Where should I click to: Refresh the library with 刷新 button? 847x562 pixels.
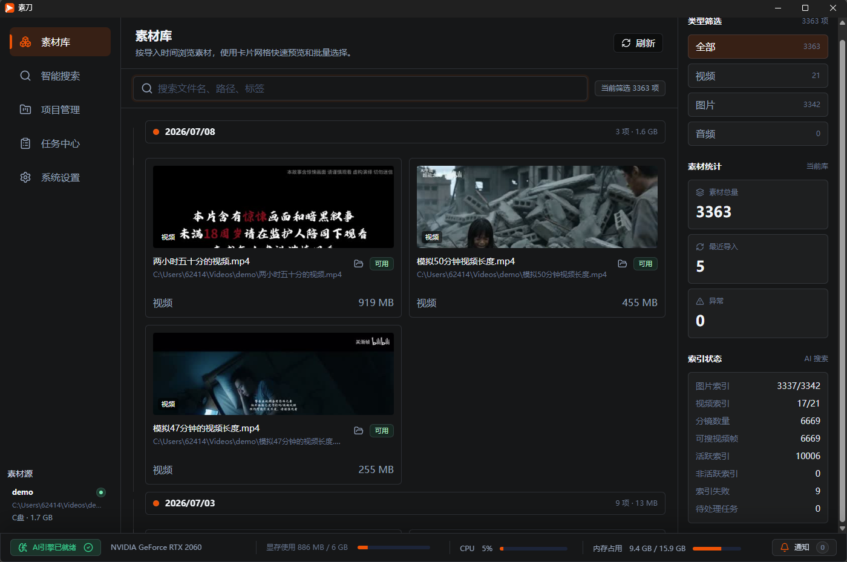638,43
